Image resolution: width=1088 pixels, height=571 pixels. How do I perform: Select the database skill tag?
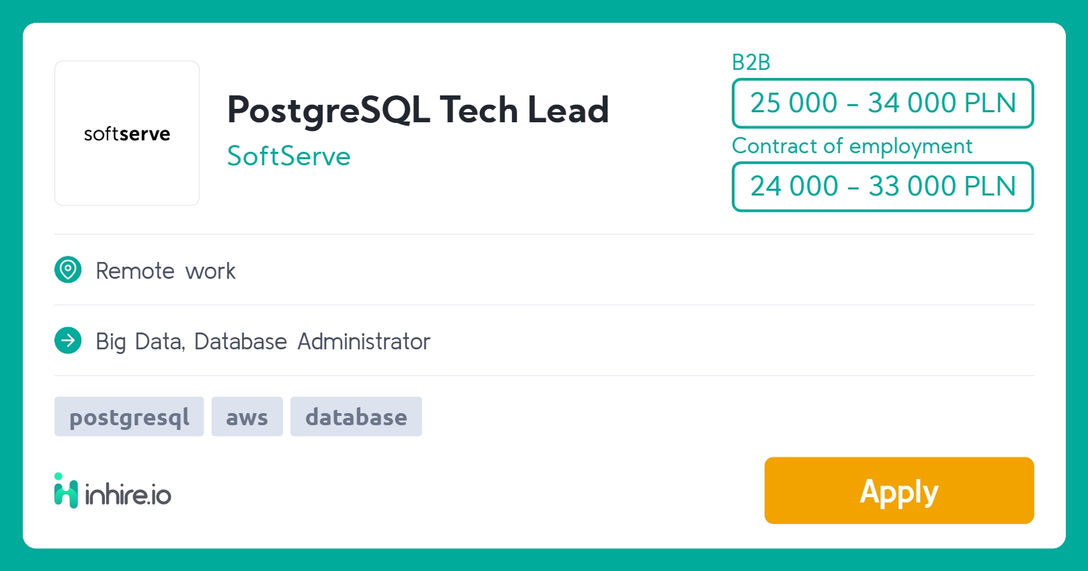tap(355, 417)
